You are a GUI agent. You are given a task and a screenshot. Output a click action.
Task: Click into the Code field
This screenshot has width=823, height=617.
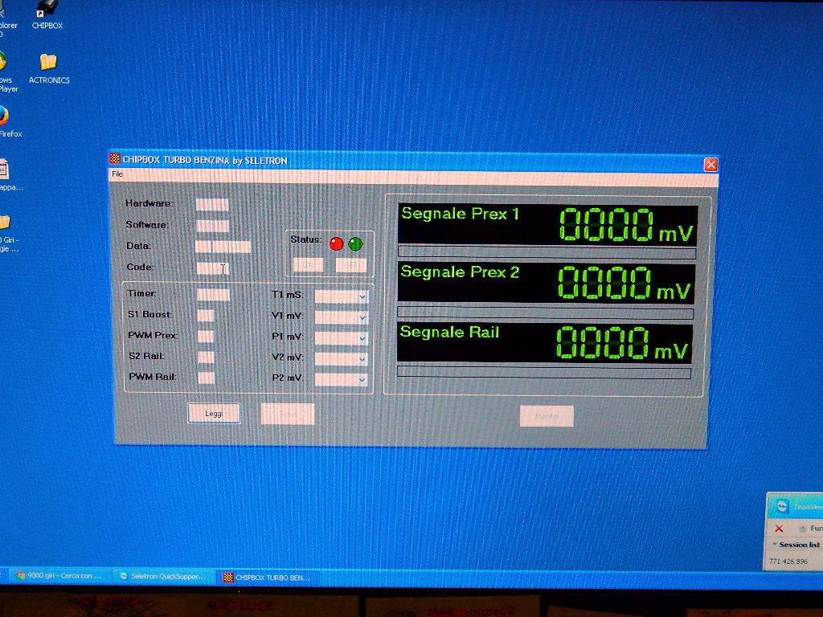pos(212,268)
